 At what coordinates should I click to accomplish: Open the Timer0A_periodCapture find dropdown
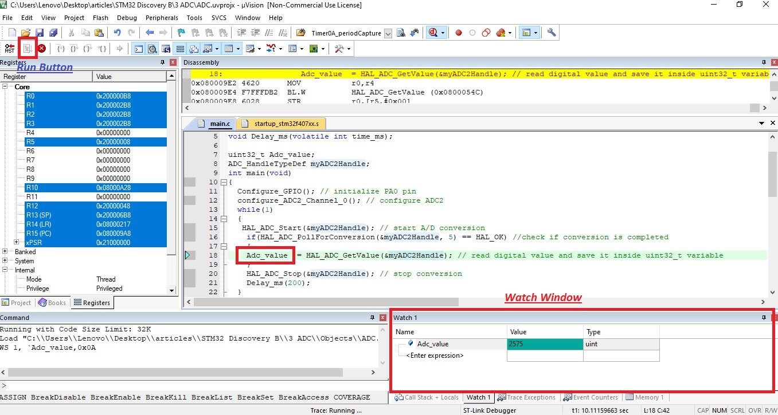tap(388, 33)
